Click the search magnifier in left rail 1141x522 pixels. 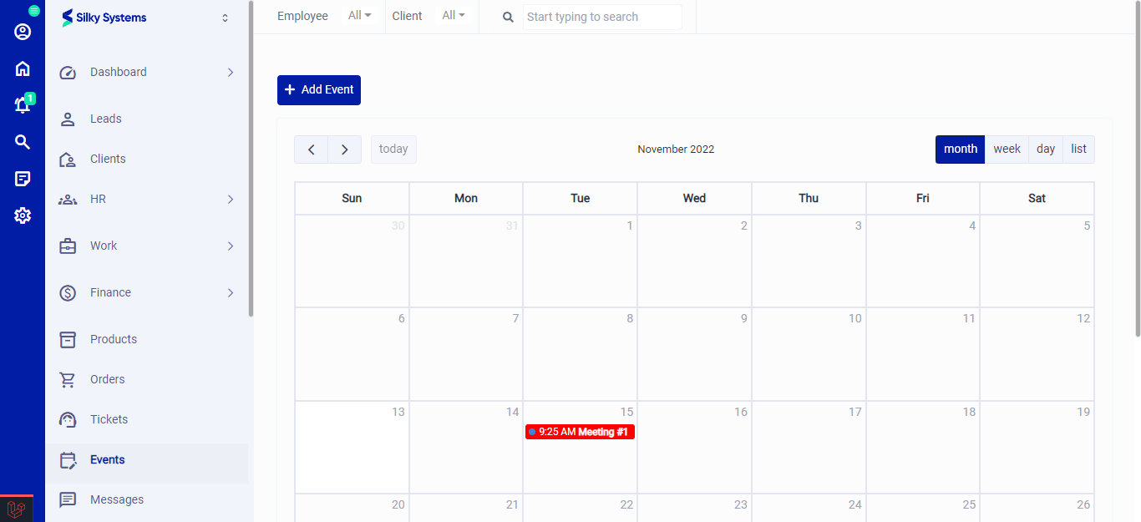(23, 142)
